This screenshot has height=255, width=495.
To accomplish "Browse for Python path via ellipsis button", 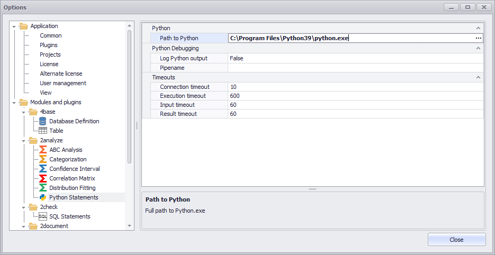I will tap(479, 38).
